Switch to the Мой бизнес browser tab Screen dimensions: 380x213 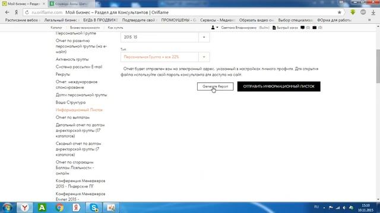click(23, 4)
